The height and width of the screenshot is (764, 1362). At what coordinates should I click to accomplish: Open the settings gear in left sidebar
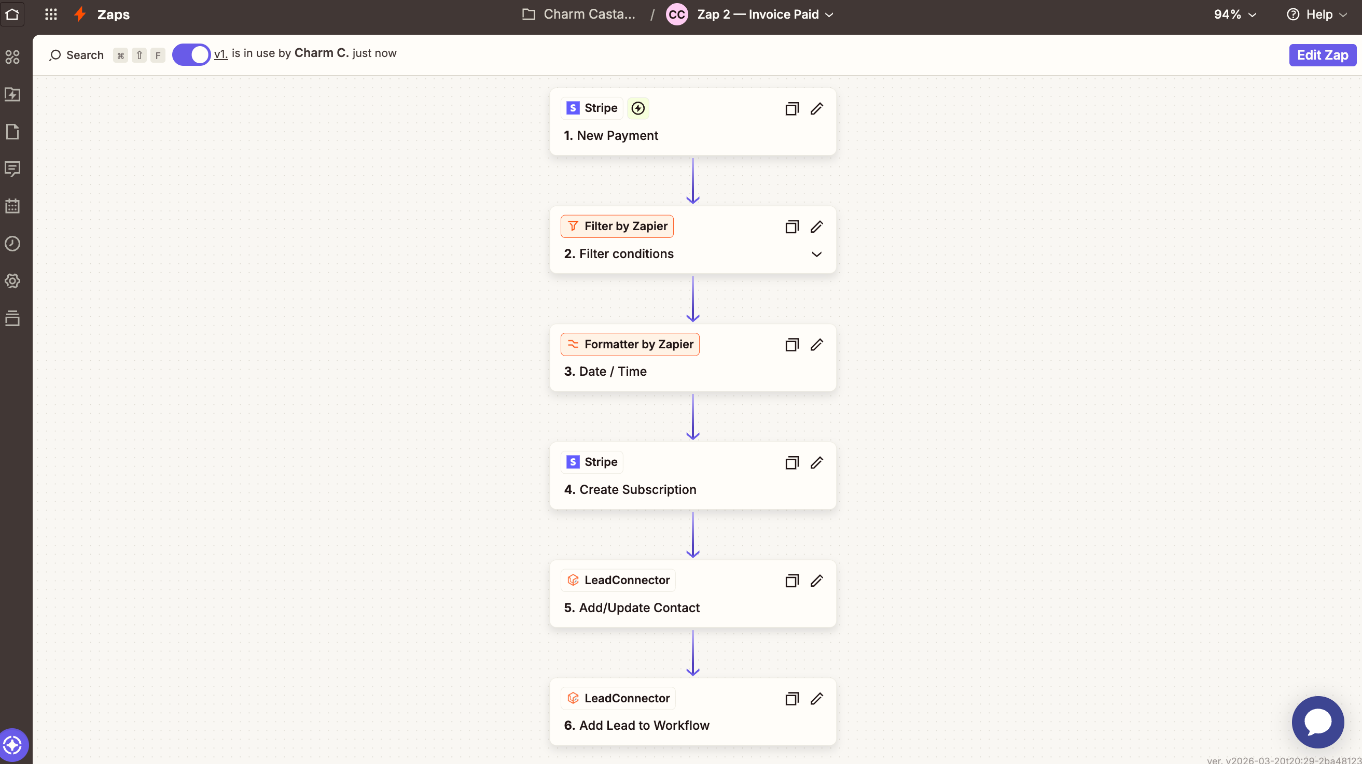pos(12,280)
